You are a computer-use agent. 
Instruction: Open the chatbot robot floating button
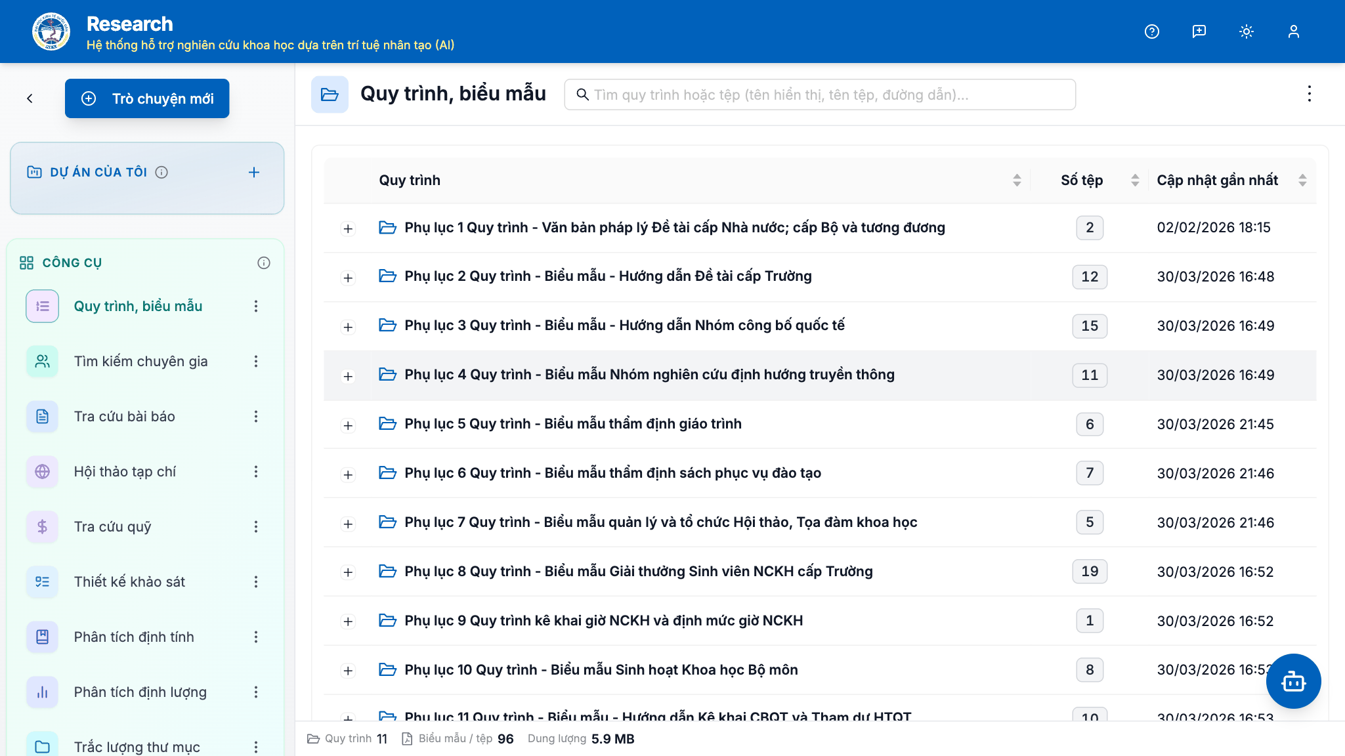(1293, 681)
